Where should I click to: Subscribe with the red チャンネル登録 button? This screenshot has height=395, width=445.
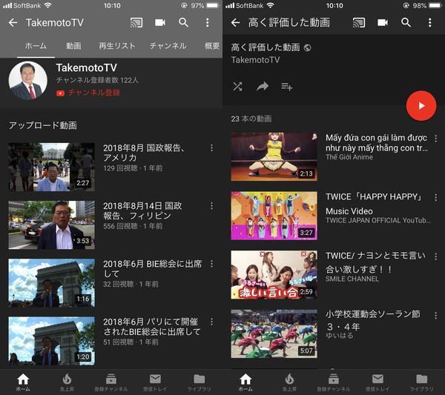pyautogui.click(x=88, y=93)
